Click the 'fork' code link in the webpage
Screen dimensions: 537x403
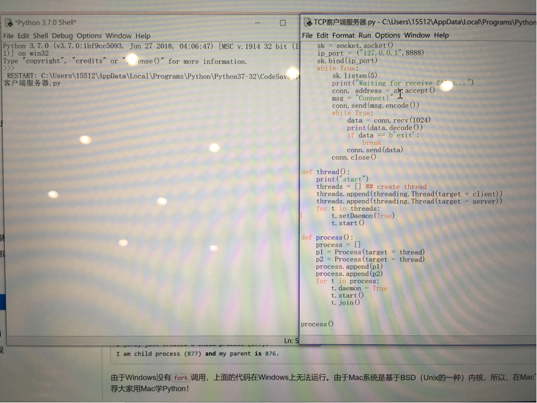click(x=180, y=378)
